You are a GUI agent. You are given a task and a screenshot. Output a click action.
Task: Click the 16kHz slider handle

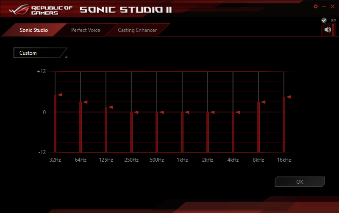pyautogui.click(x=289, y=97)
